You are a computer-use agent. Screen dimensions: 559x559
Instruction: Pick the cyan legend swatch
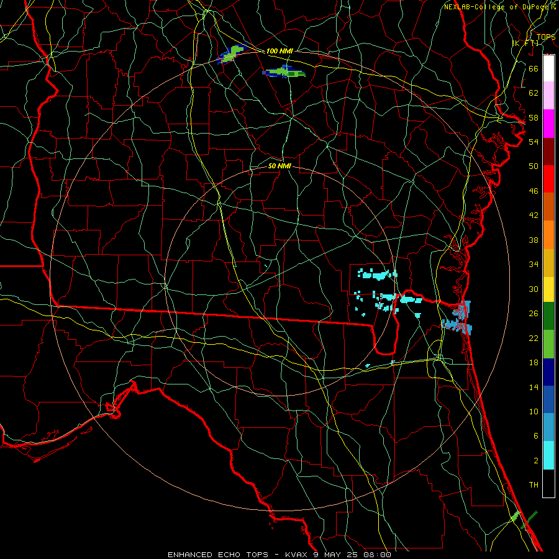(548, 455)
